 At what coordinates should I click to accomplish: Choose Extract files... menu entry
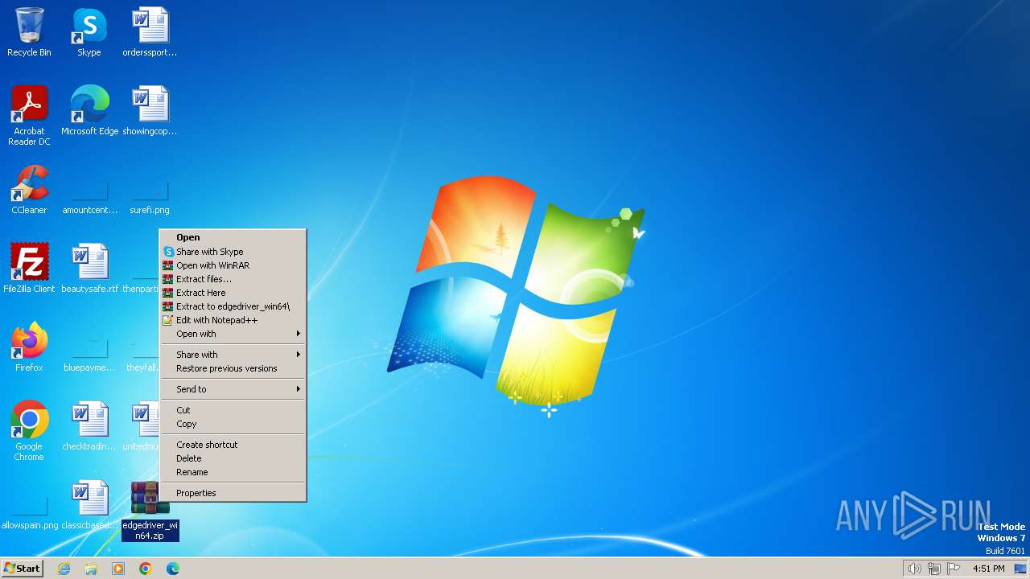[233, 279]
